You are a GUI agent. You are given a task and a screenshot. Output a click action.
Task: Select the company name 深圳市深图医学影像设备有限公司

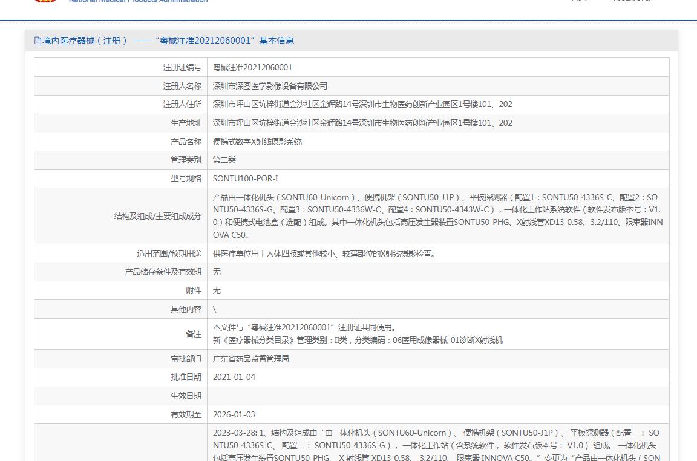[x=270, y=86]
